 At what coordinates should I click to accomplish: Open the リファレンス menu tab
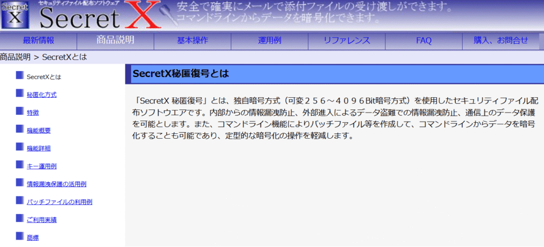pos(347,40)
